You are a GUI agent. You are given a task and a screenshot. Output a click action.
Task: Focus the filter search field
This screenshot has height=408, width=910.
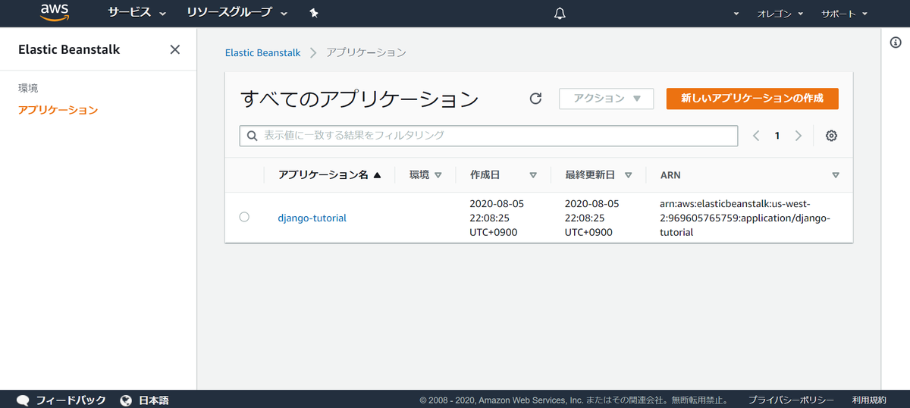489,136
